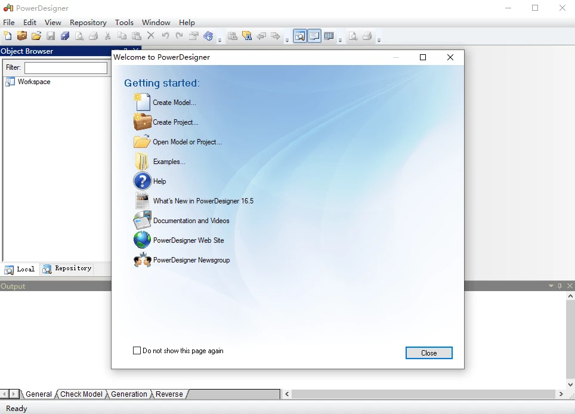Close the Output panel

click(570, 286)
